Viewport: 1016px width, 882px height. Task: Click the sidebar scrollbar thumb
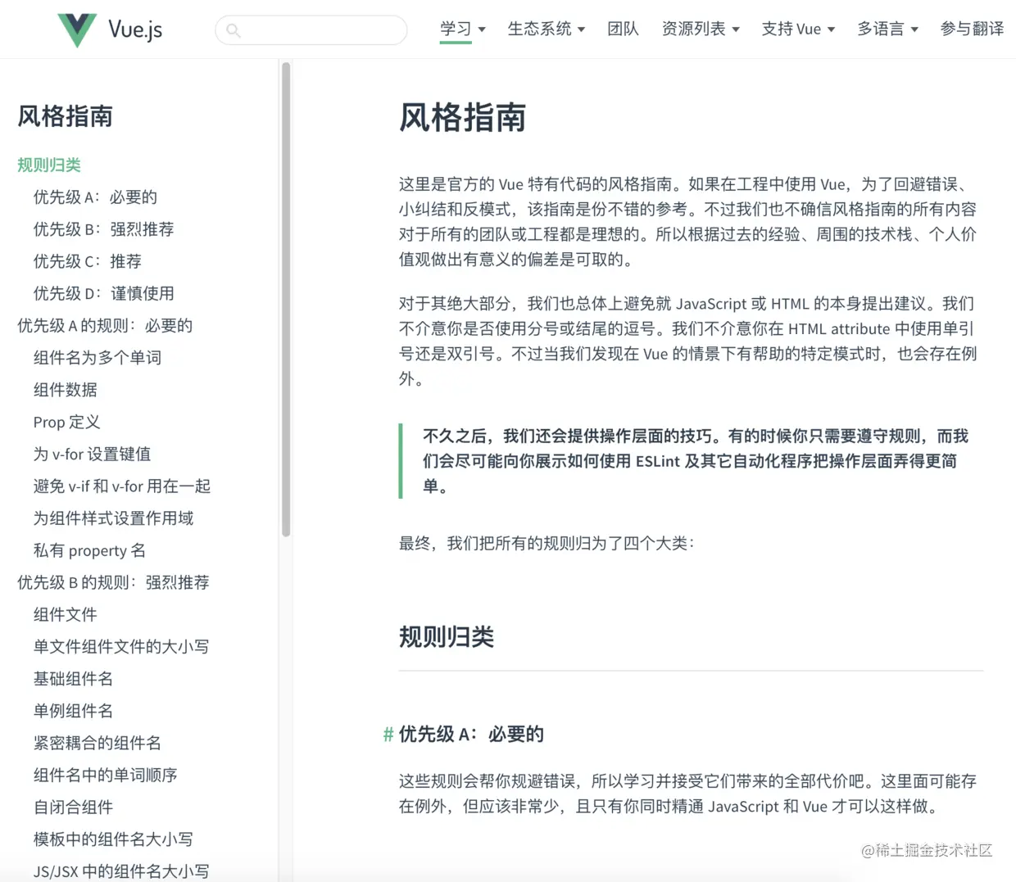pyautogui.click(x=286, y=300)
